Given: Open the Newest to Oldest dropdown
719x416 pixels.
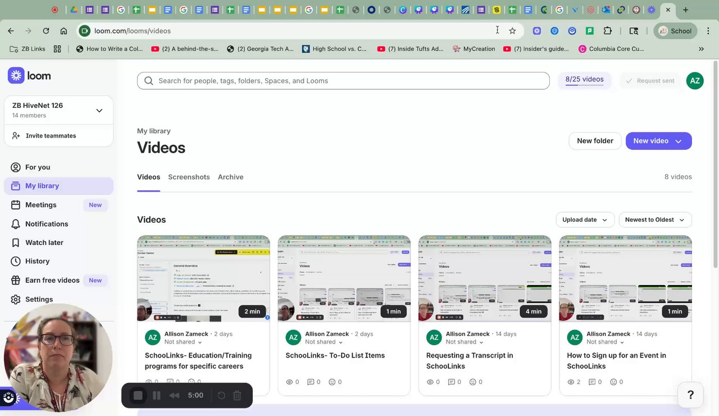Looking at the screenshot, I should click(x=655, y=220).
